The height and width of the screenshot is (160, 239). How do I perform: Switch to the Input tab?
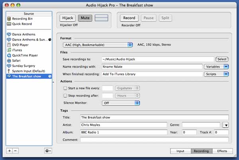pos(180,151)
